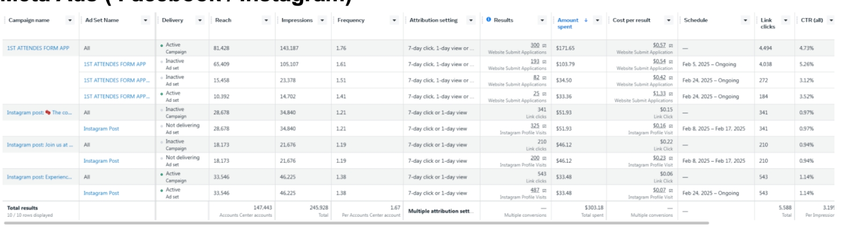Open the CTR (all) column dropdown arrow
The height and width of the screenshot is (233, 858).
(x=831, y=21)
